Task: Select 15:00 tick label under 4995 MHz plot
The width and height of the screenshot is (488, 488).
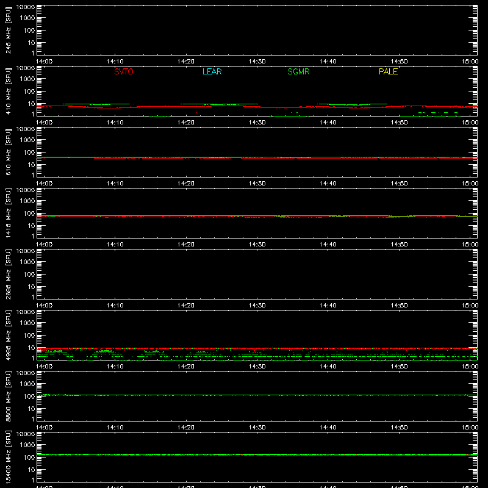Action: click(470, 367)
